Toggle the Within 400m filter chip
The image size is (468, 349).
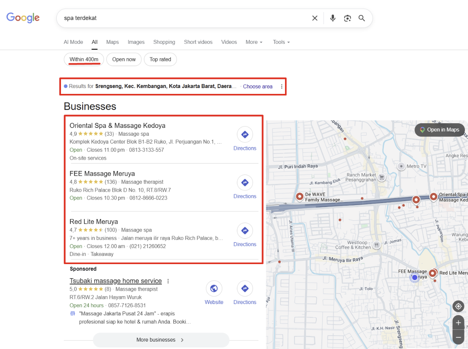[84, 59]
